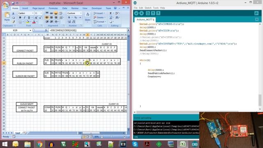263x148 pixels.
Task: Open the font size 11 dropdown
Action: click(41, 13)
